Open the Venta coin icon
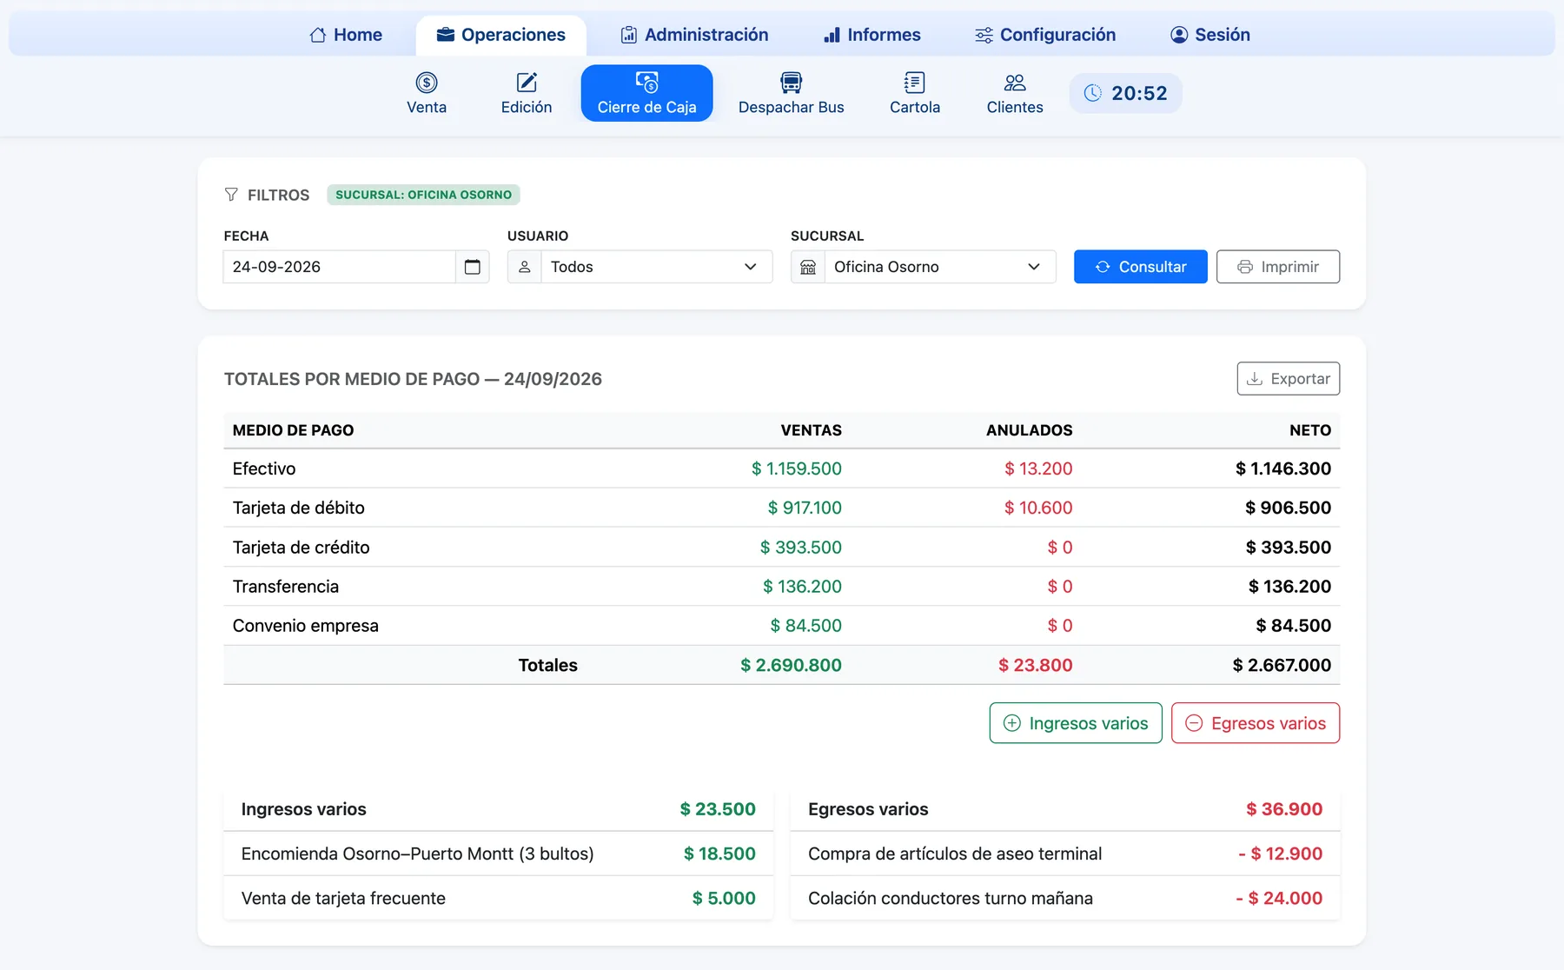The height and width of the screenshot is (970, 1564). coord(427,83)
